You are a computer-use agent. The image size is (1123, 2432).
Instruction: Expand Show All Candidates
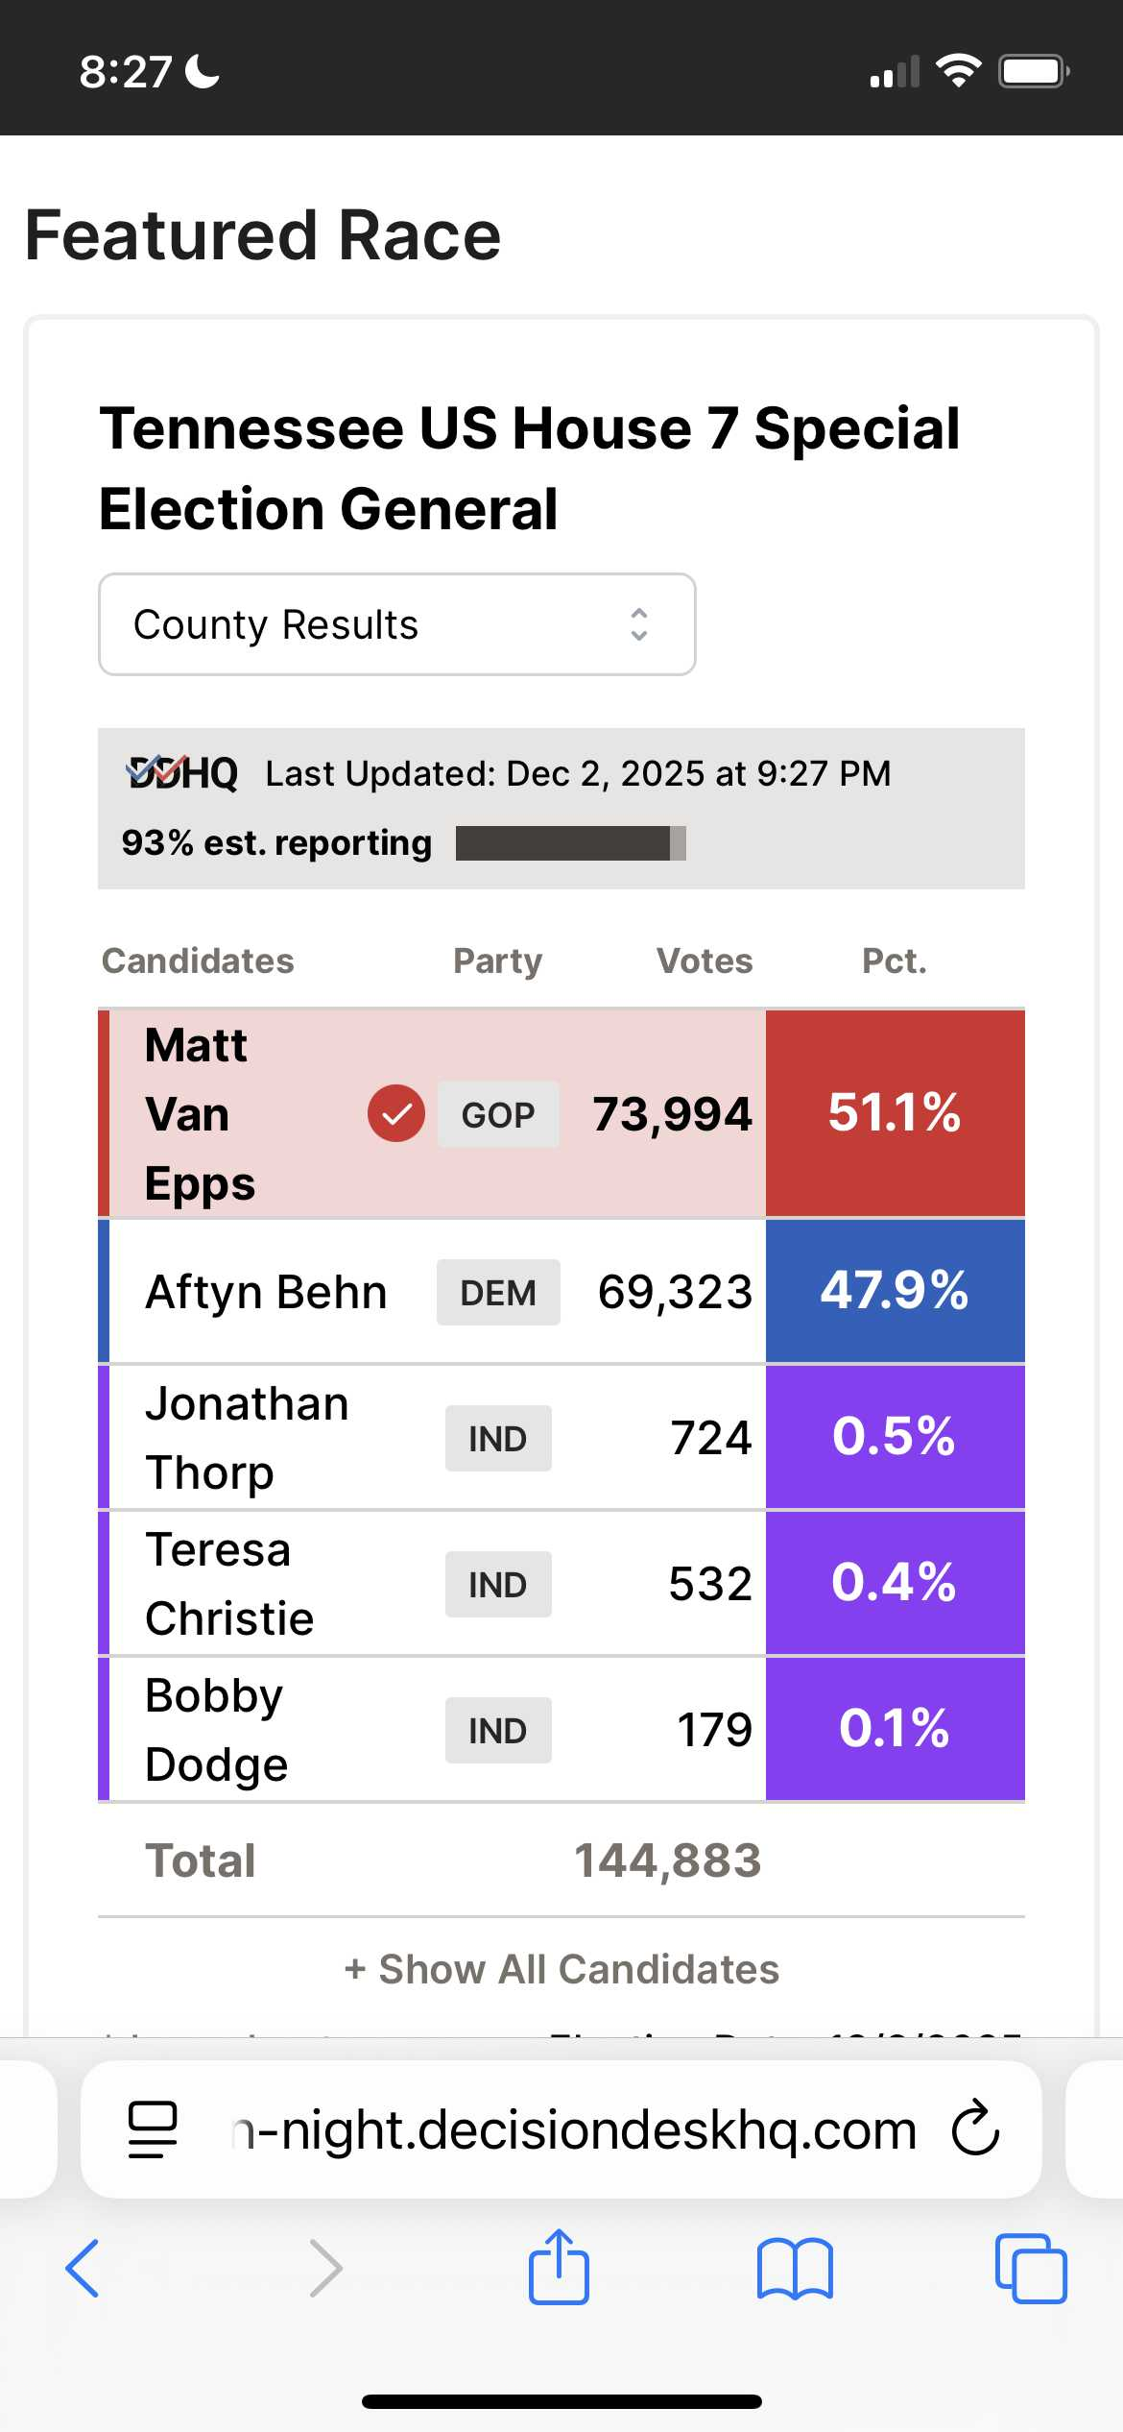tap(561, 1969)
